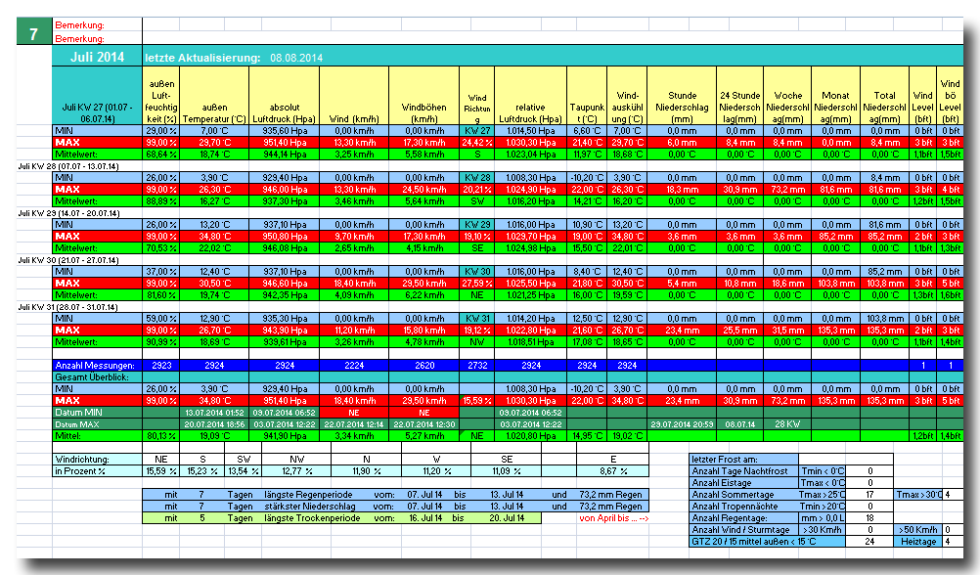Click the 'Juli KW 29 (14.07 - 20.07.14)' row label
The height and width of the screenshot is (575, 980).
pyautogui.click(x=68, y=213)
